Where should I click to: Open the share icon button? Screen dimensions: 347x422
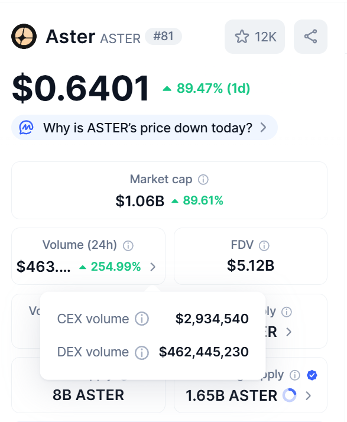(311, 37)
